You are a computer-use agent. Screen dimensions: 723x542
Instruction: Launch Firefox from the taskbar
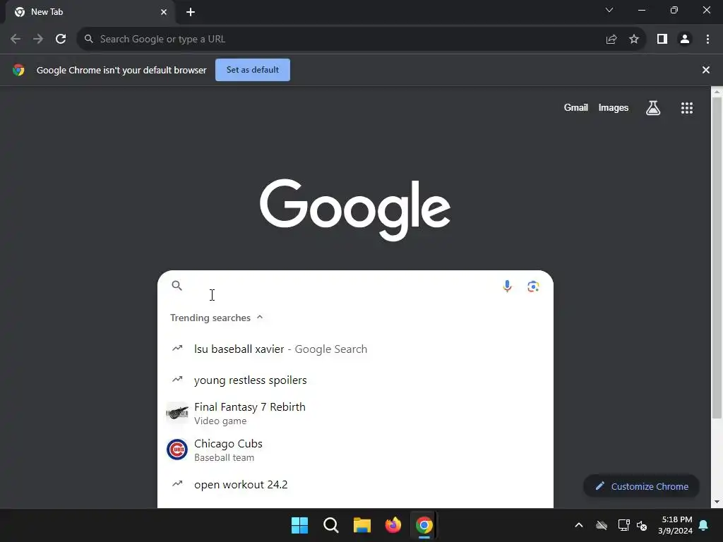393,525
